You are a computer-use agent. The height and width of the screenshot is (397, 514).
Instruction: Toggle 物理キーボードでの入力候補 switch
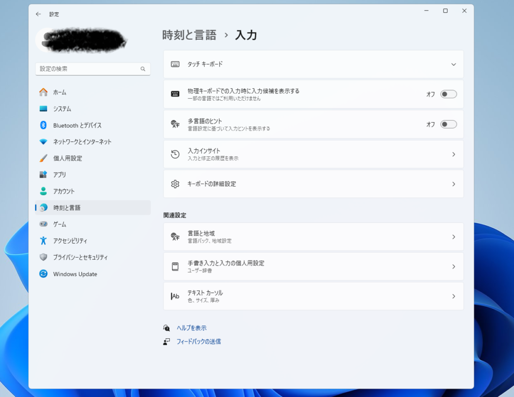coord(448,94)
